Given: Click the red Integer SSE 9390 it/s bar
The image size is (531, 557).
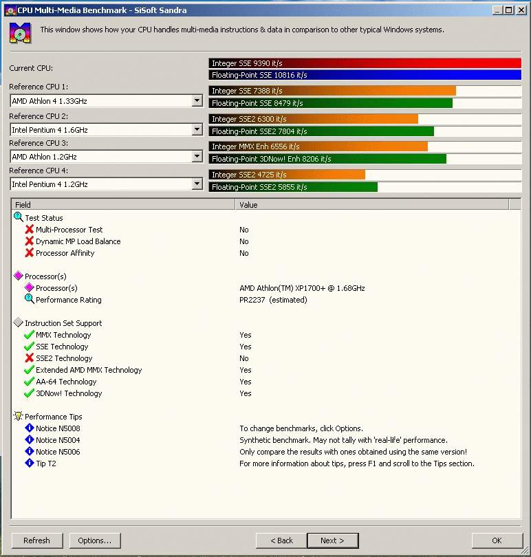Looking at the screenshot, I should pos(365,63).
